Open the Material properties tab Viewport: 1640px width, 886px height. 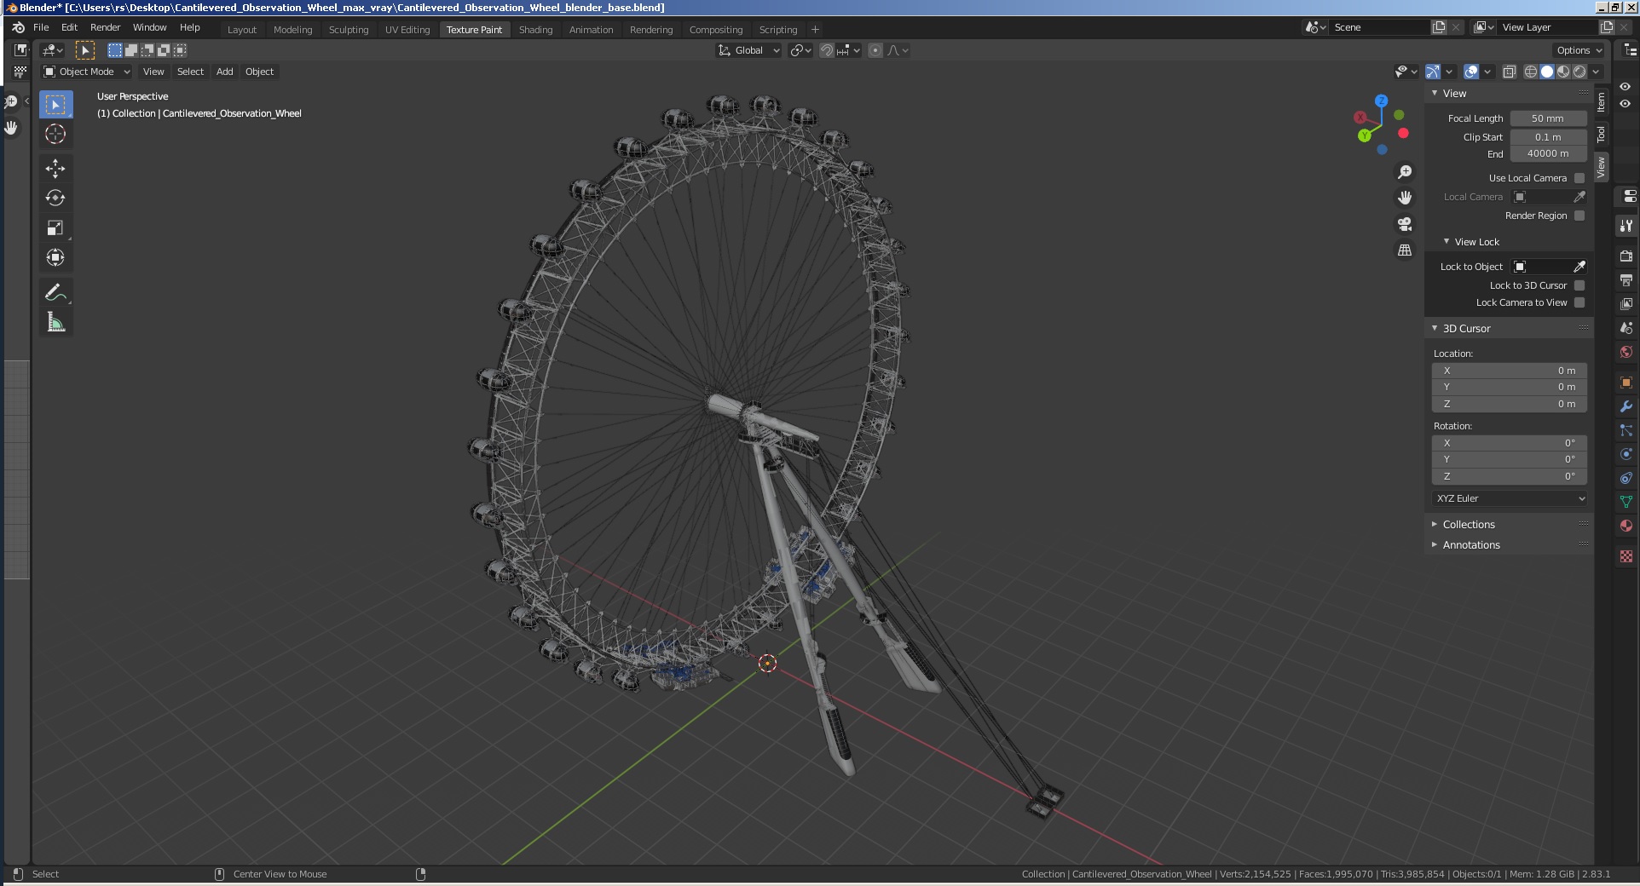(x=1626, y=526)
